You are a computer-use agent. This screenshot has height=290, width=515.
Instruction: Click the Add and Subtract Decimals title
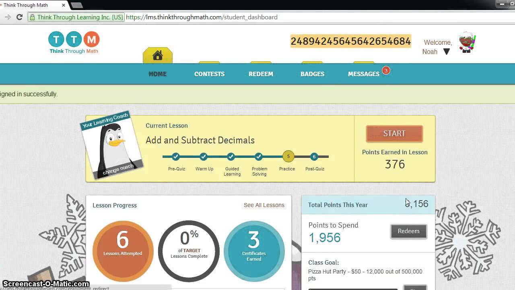[200, 140]
